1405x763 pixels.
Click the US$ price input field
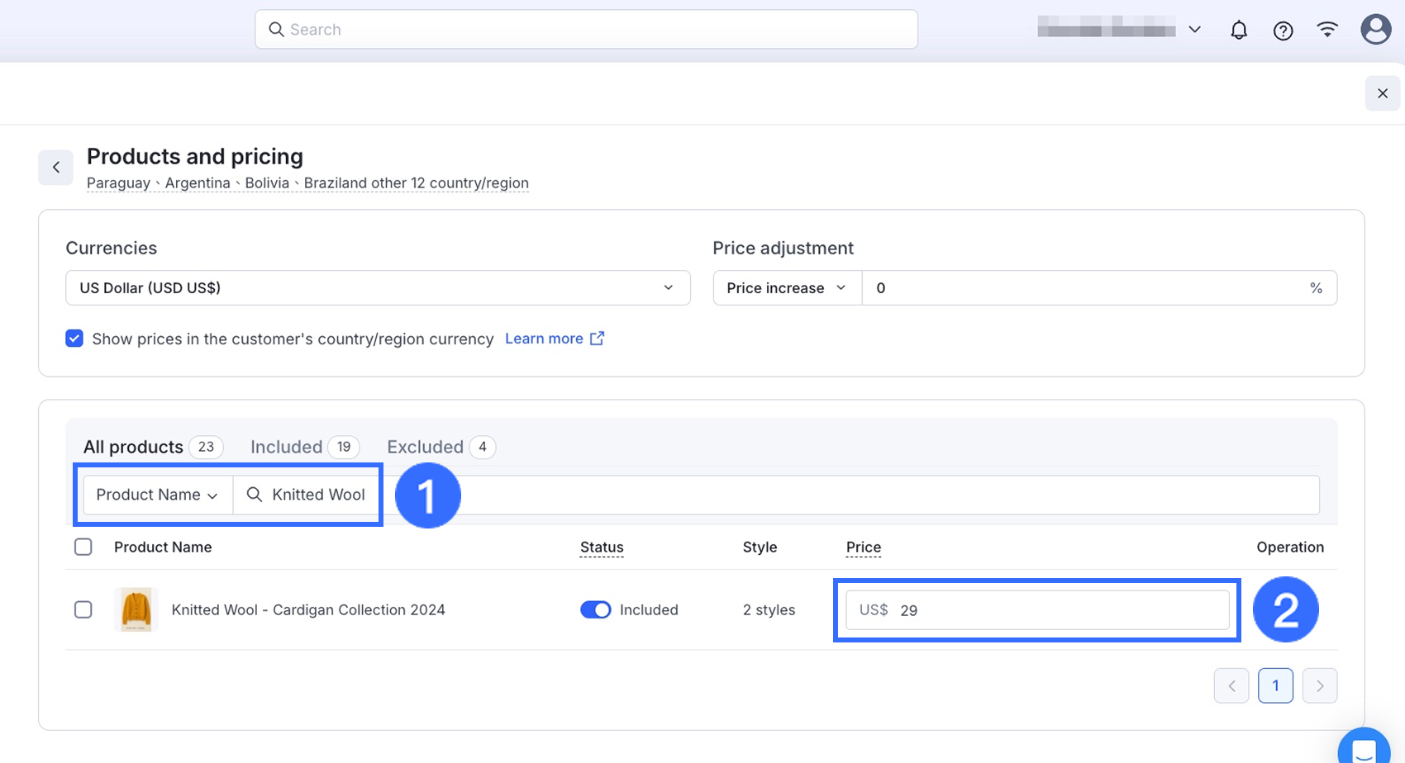[x=1058, y=611]
